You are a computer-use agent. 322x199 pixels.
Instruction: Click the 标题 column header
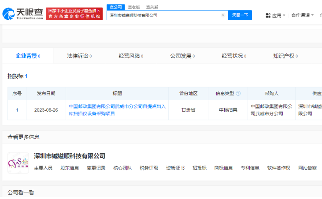pyautogui.click(x=117, y=94)
